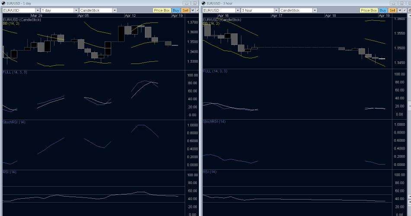Screen dimensions: 411x216
Task: Click the FULL (14, 3, 3) label in the 1 day chart
Action: pos(15,72)
